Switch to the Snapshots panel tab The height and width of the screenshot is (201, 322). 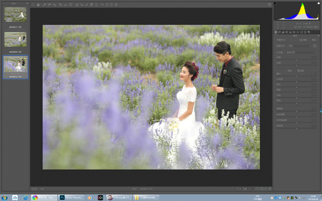pyautogui.click(x=309, y=32)
